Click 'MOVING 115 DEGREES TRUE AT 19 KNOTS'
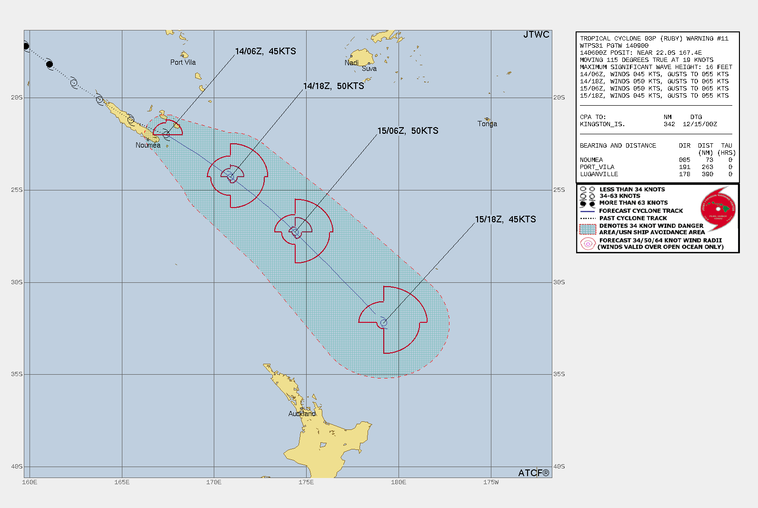This screenshot has width=758, height=508. click(x=647, y=60)
